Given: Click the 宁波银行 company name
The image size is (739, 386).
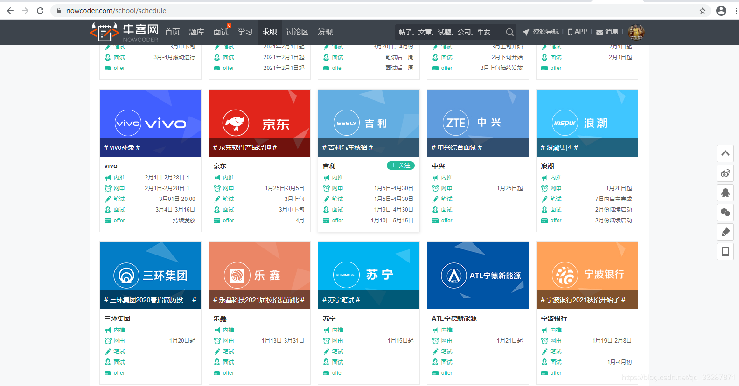Looking at the screenshot, I should click(x=554, y=318).
